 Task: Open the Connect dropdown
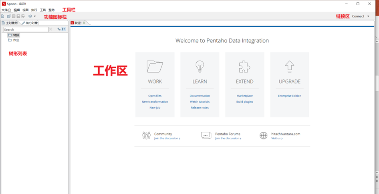361,16
